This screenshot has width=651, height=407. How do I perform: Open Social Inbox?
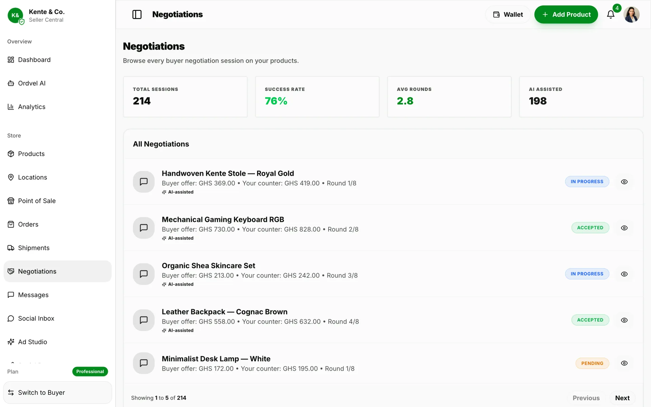pos(58,318)
